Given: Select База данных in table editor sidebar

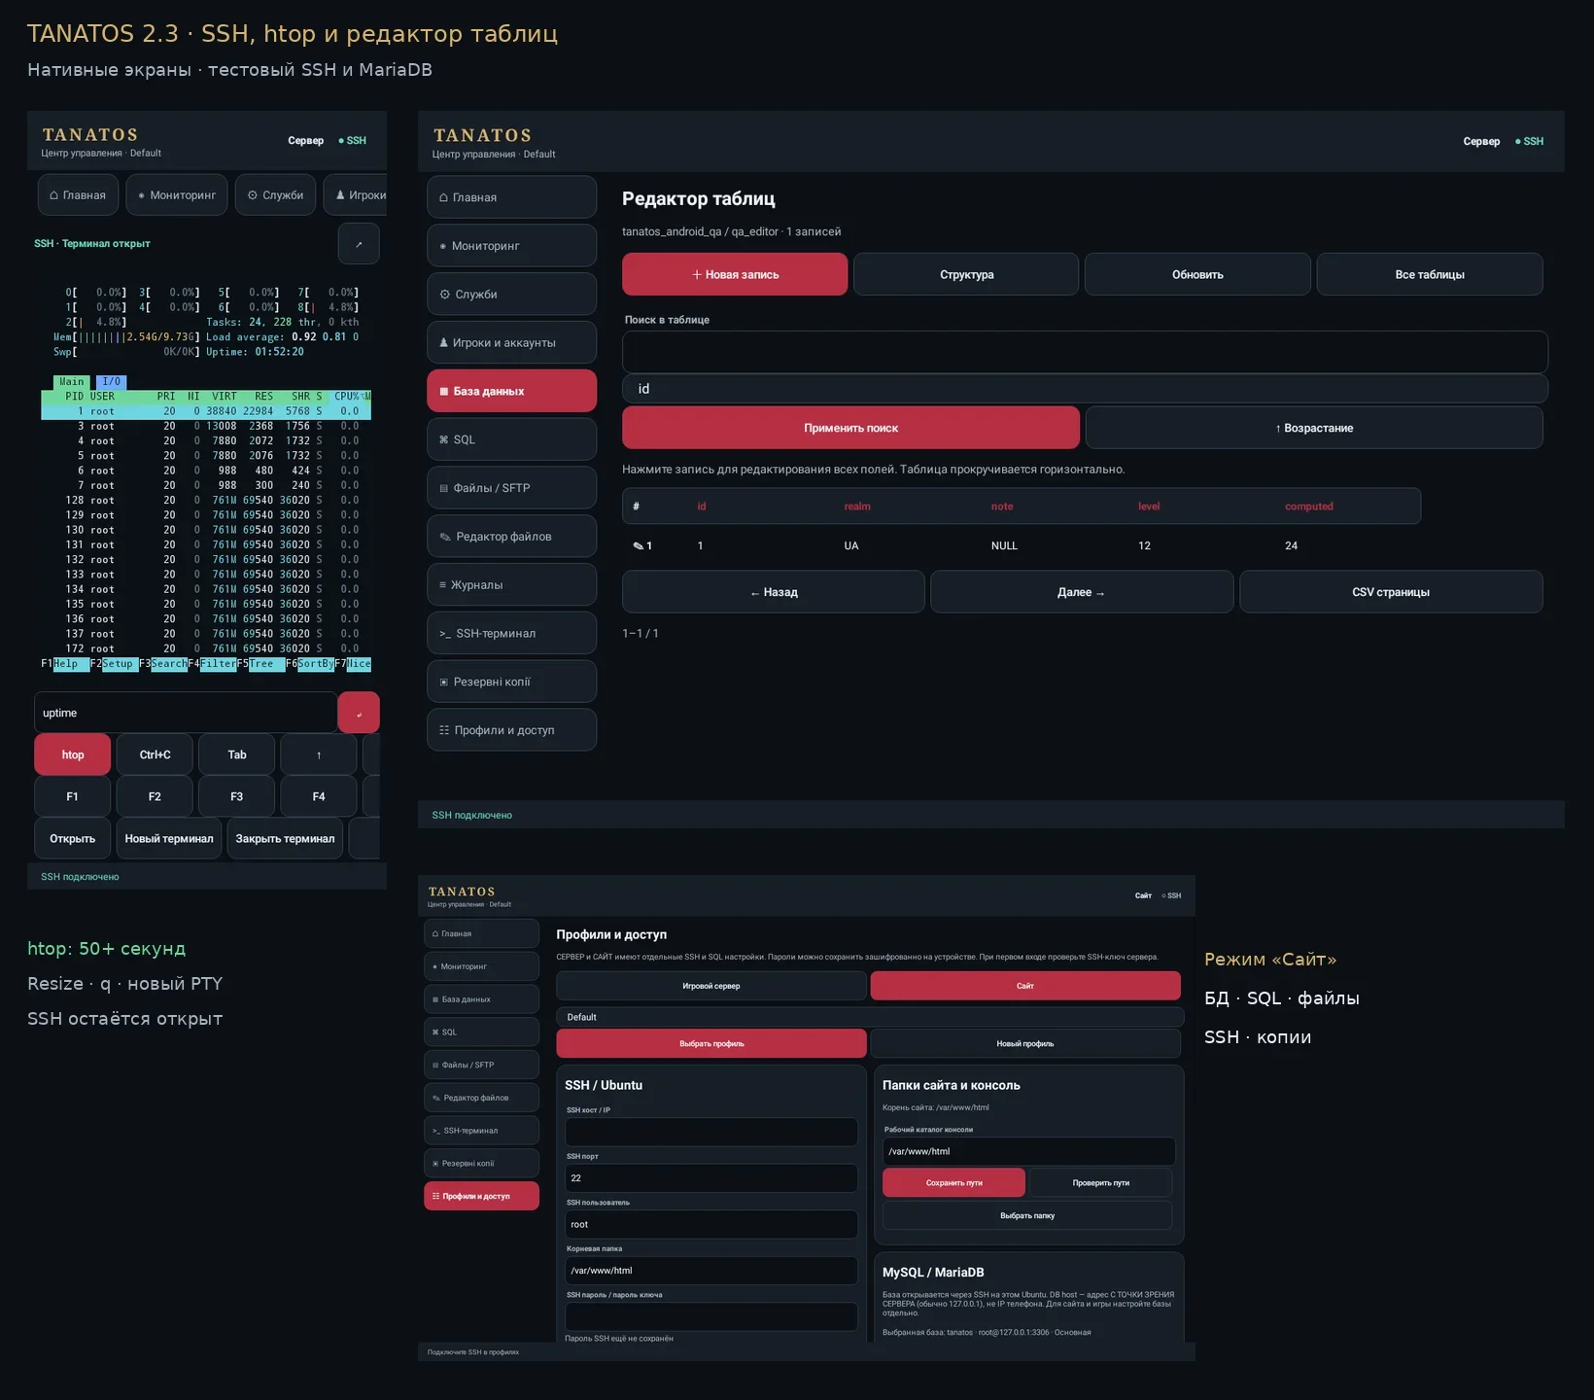Looking at the screenshot, I should point(511,391).
